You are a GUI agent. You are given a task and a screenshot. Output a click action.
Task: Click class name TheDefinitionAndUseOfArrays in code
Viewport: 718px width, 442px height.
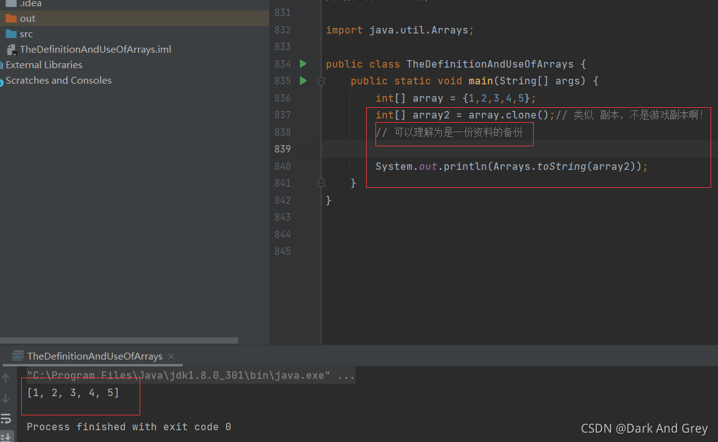(x=490, y=64)
